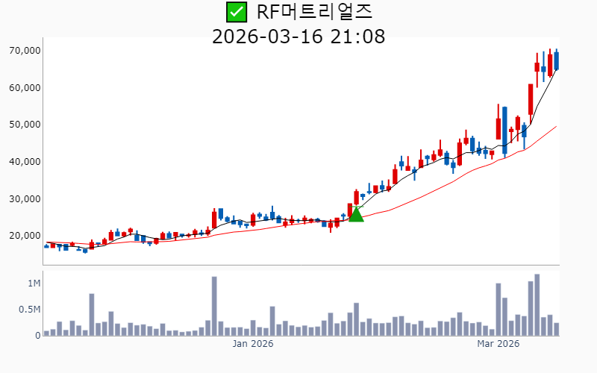Click the Jan 2026 date axis label
The image size is (597, 373).
coord(253,344)
